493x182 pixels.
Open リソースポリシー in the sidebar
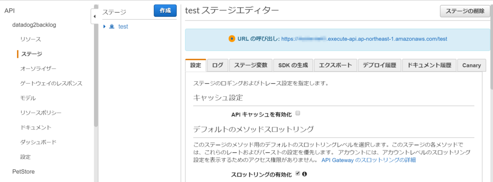tap(41, 113)
